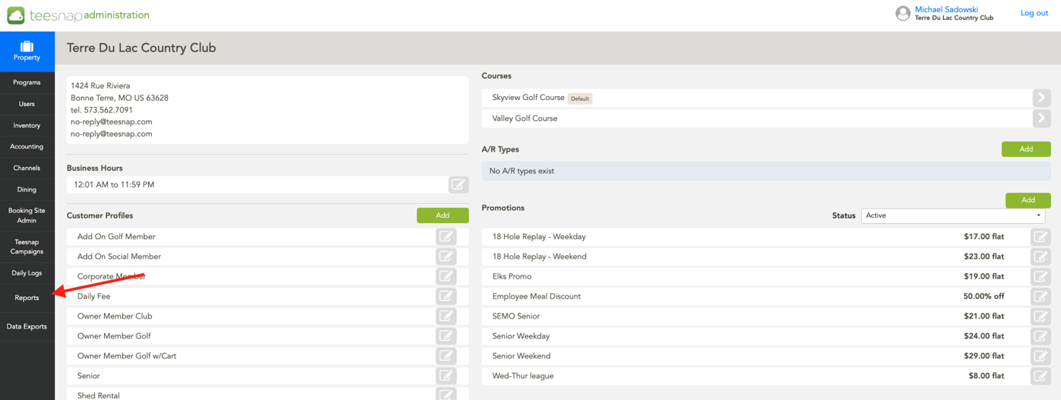This screenshot has height=400, width=1061.
Task: Click the Michael Sadowski username link
Action: pos(946,9)
